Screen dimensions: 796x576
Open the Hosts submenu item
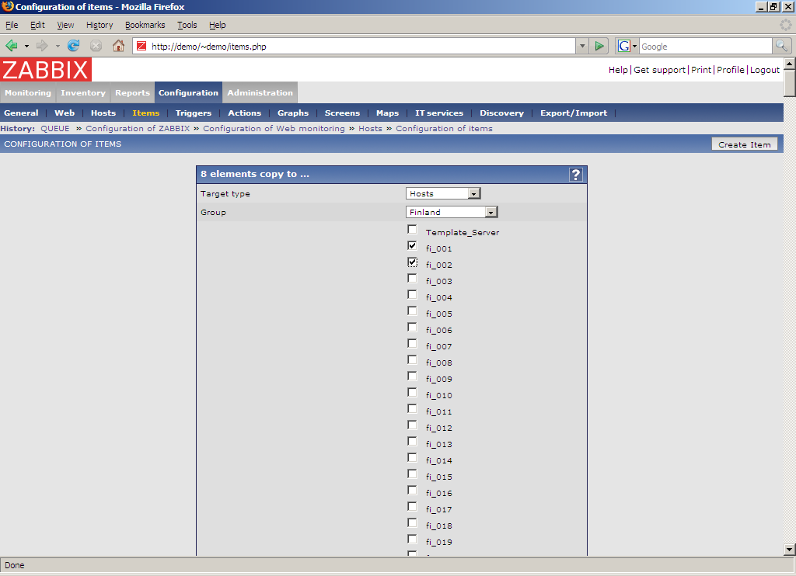tap(103, 113)
